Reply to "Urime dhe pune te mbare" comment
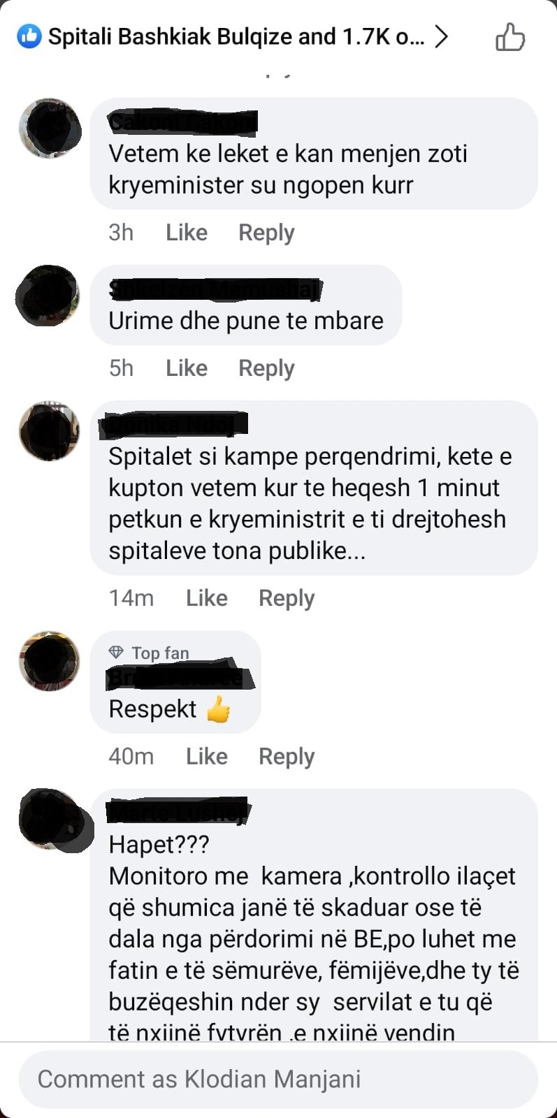 [266, 368]
